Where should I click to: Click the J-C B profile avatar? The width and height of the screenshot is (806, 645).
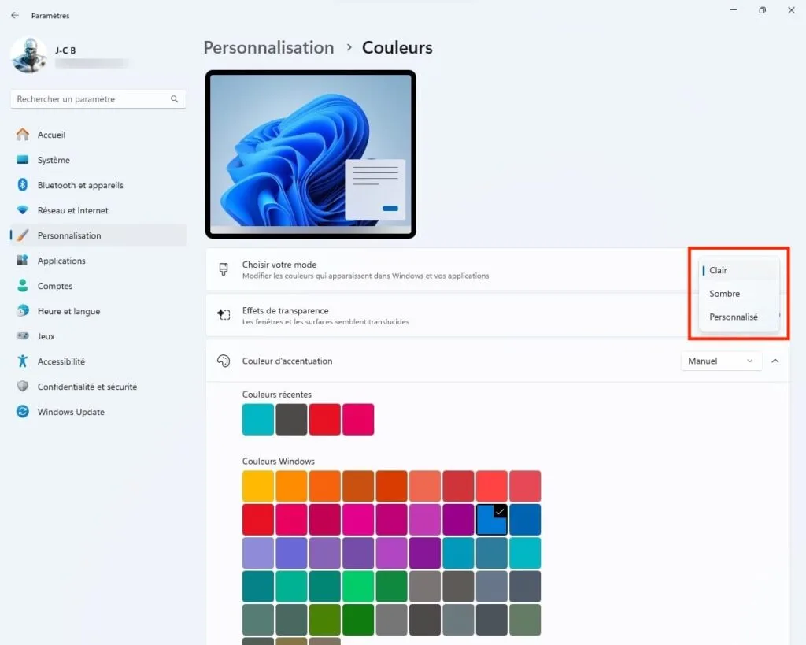pyautogui.click(x=29, y=55)
